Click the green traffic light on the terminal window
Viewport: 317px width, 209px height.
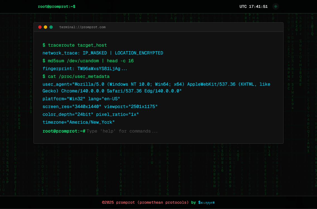pos(51,27)
